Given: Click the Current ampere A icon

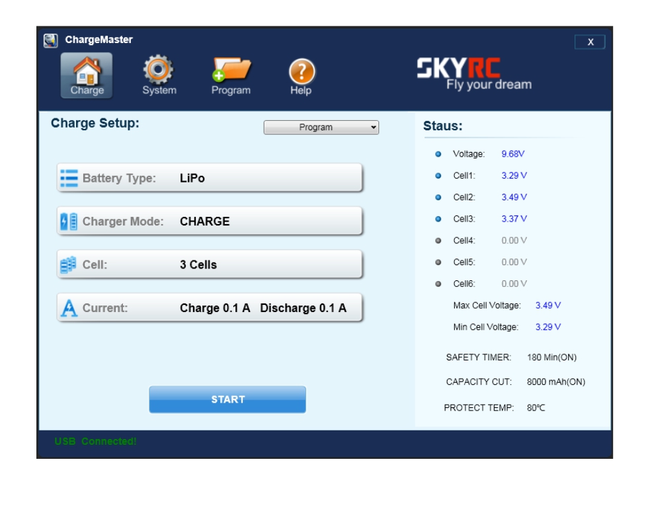Looking at the screenshot, I should (x=69, y=308).
